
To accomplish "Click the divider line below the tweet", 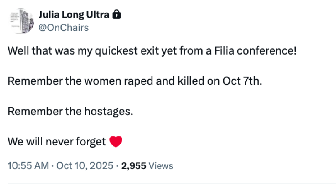I will click(x=168, y=183).
